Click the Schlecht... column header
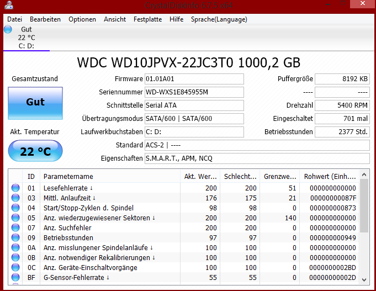 [240, 176]
